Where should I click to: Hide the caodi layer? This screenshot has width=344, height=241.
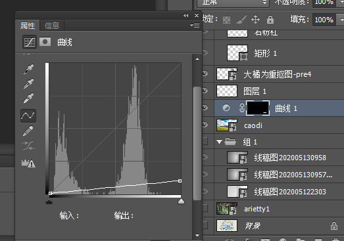tap(205, 125)
